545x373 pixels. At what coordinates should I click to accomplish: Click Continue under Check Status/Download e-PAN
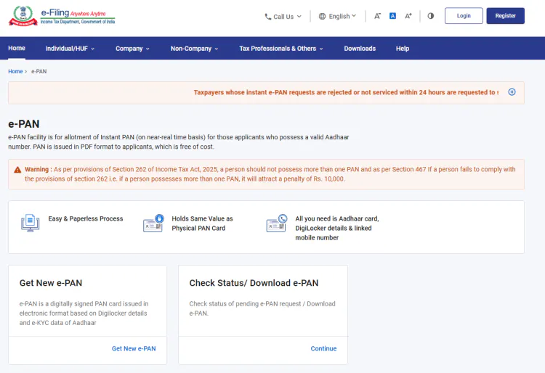click(x=323, y=348)
